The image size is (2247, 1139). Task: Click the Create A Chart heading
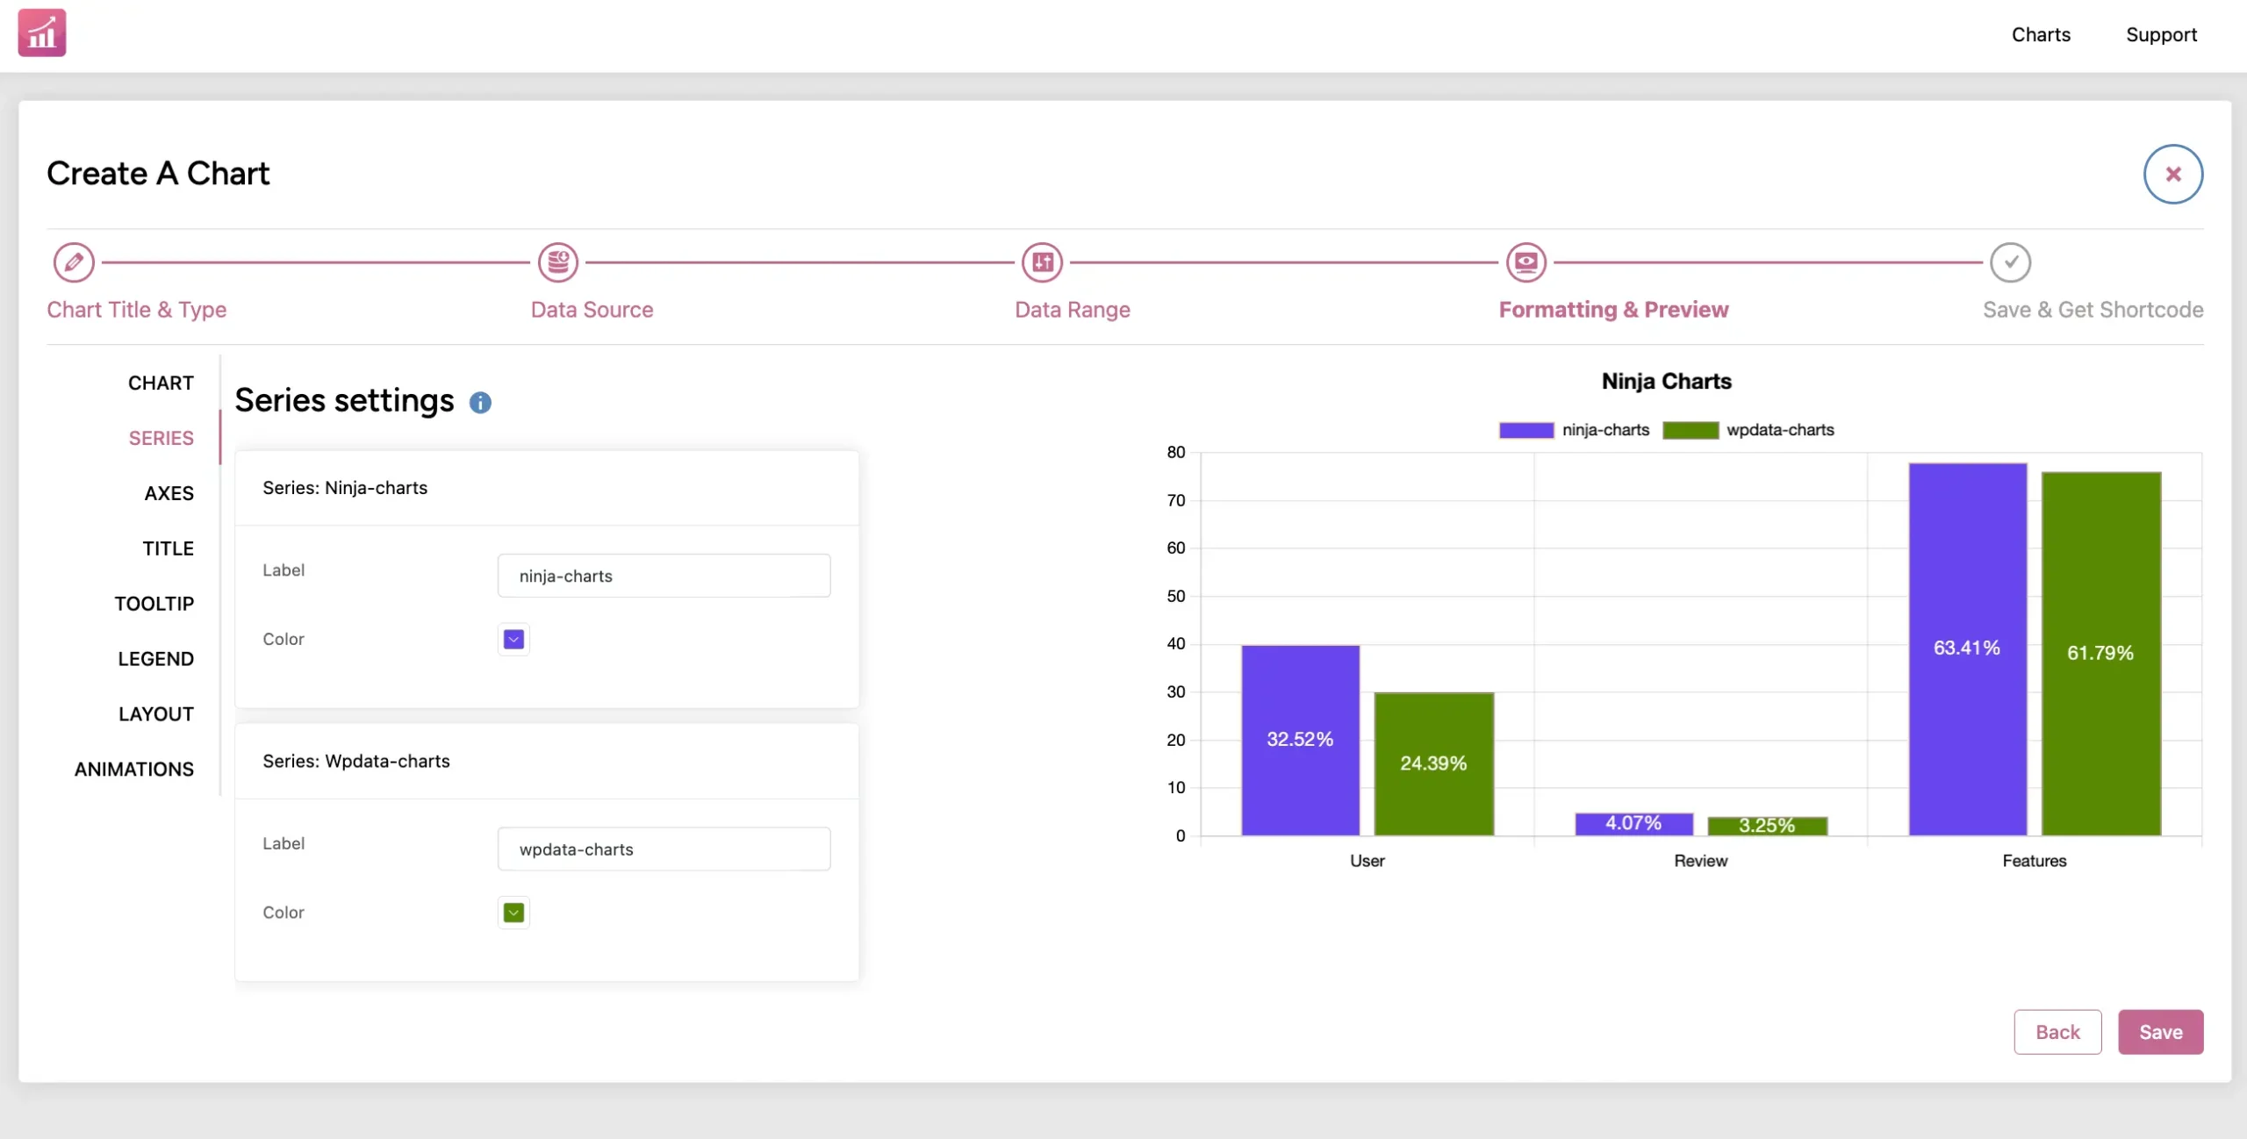pyautogui.click(x=158, y=174)
